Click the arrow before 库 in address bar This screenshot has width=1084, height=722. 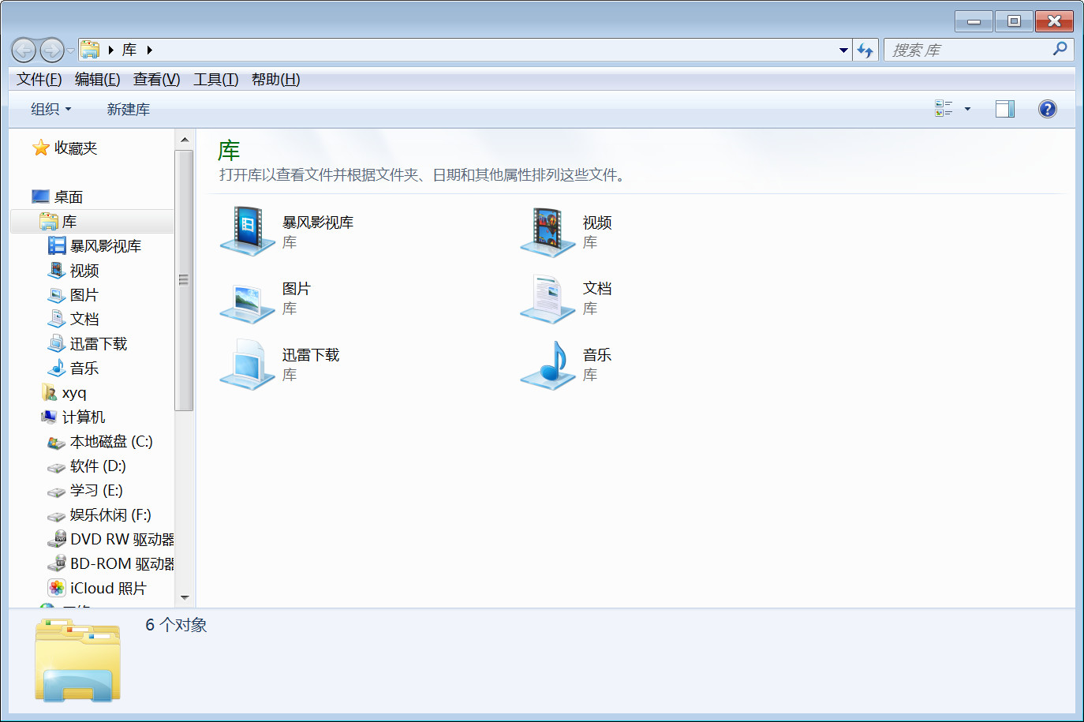[111, 50]
